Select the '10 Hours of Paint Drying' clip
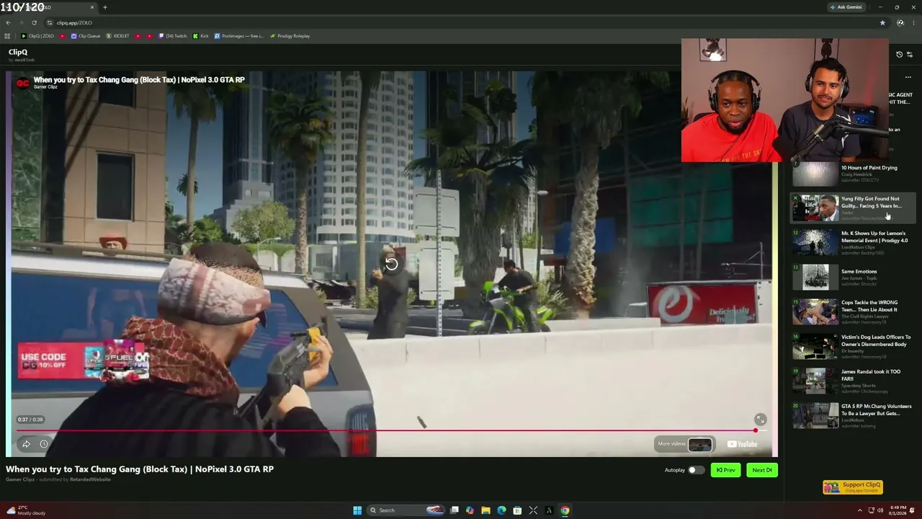The image size is (922, 519). [x=854, y=174]
